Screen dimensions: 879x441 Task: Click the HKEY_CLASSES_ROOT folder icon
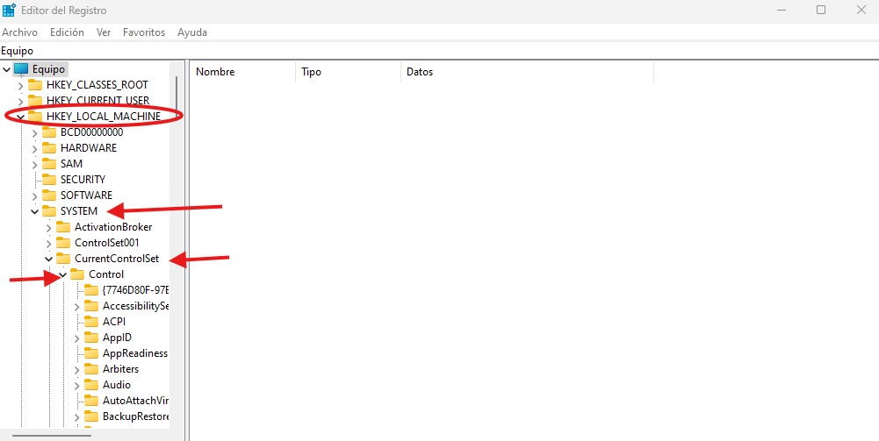[35, 85]
